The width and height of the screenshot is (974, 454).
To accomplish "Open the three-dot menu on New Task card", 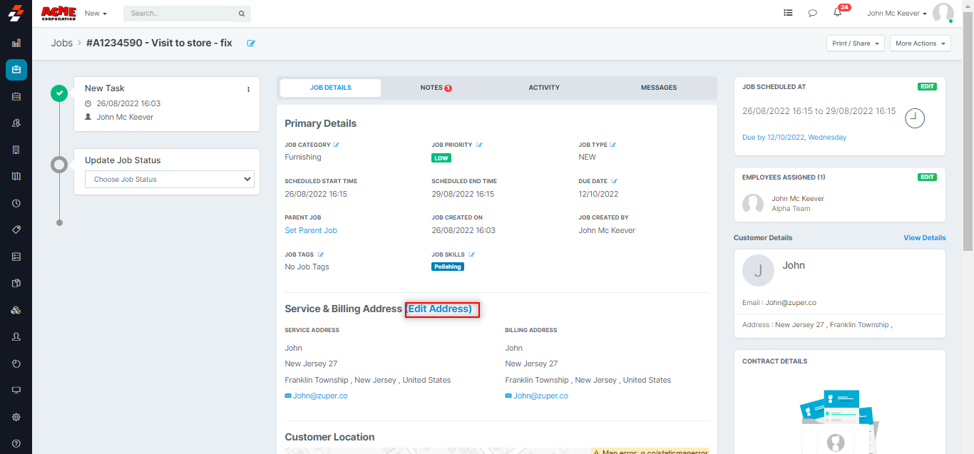I will [x=248, y=90].
